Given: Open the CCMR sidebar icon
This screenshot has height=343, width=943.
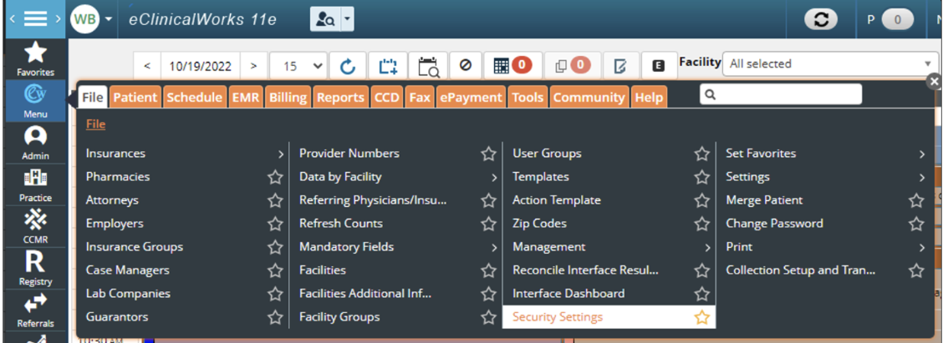Looking at the screenshot, I should 35,227.
